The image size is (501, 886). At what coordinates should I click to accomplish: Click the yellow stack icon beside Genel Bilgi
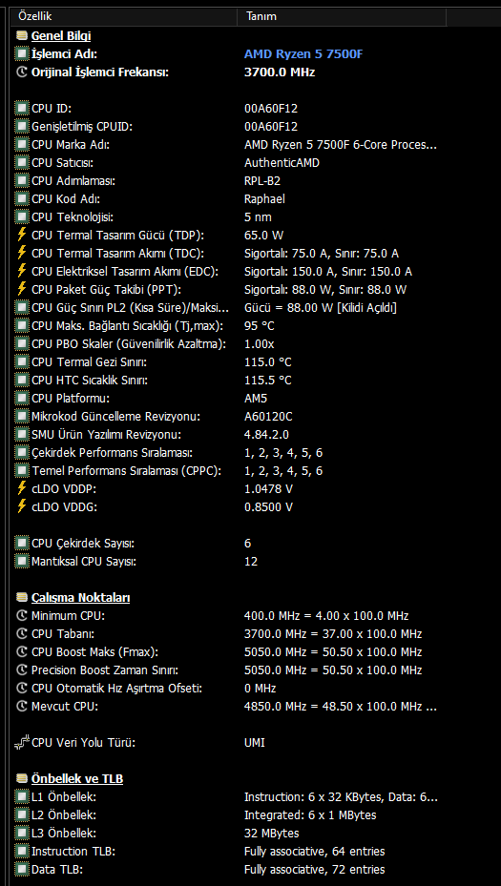point(22,36)
